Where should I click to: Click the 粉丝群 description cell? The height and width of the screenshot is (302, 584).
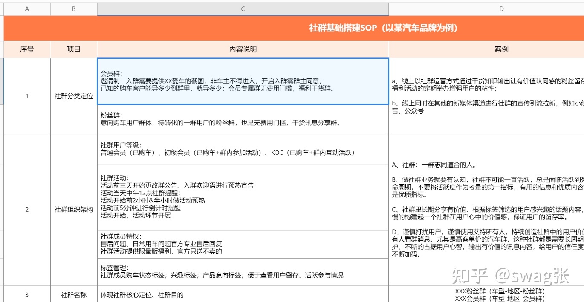243,119
